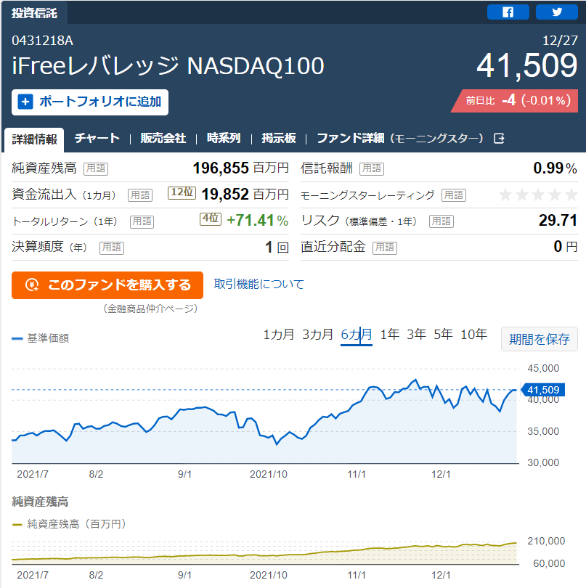This screenshot has width=586, height=588.
Task: Click the fund name iFreeレバレッジ NASDAQ100
Action: tap(168, 66)
